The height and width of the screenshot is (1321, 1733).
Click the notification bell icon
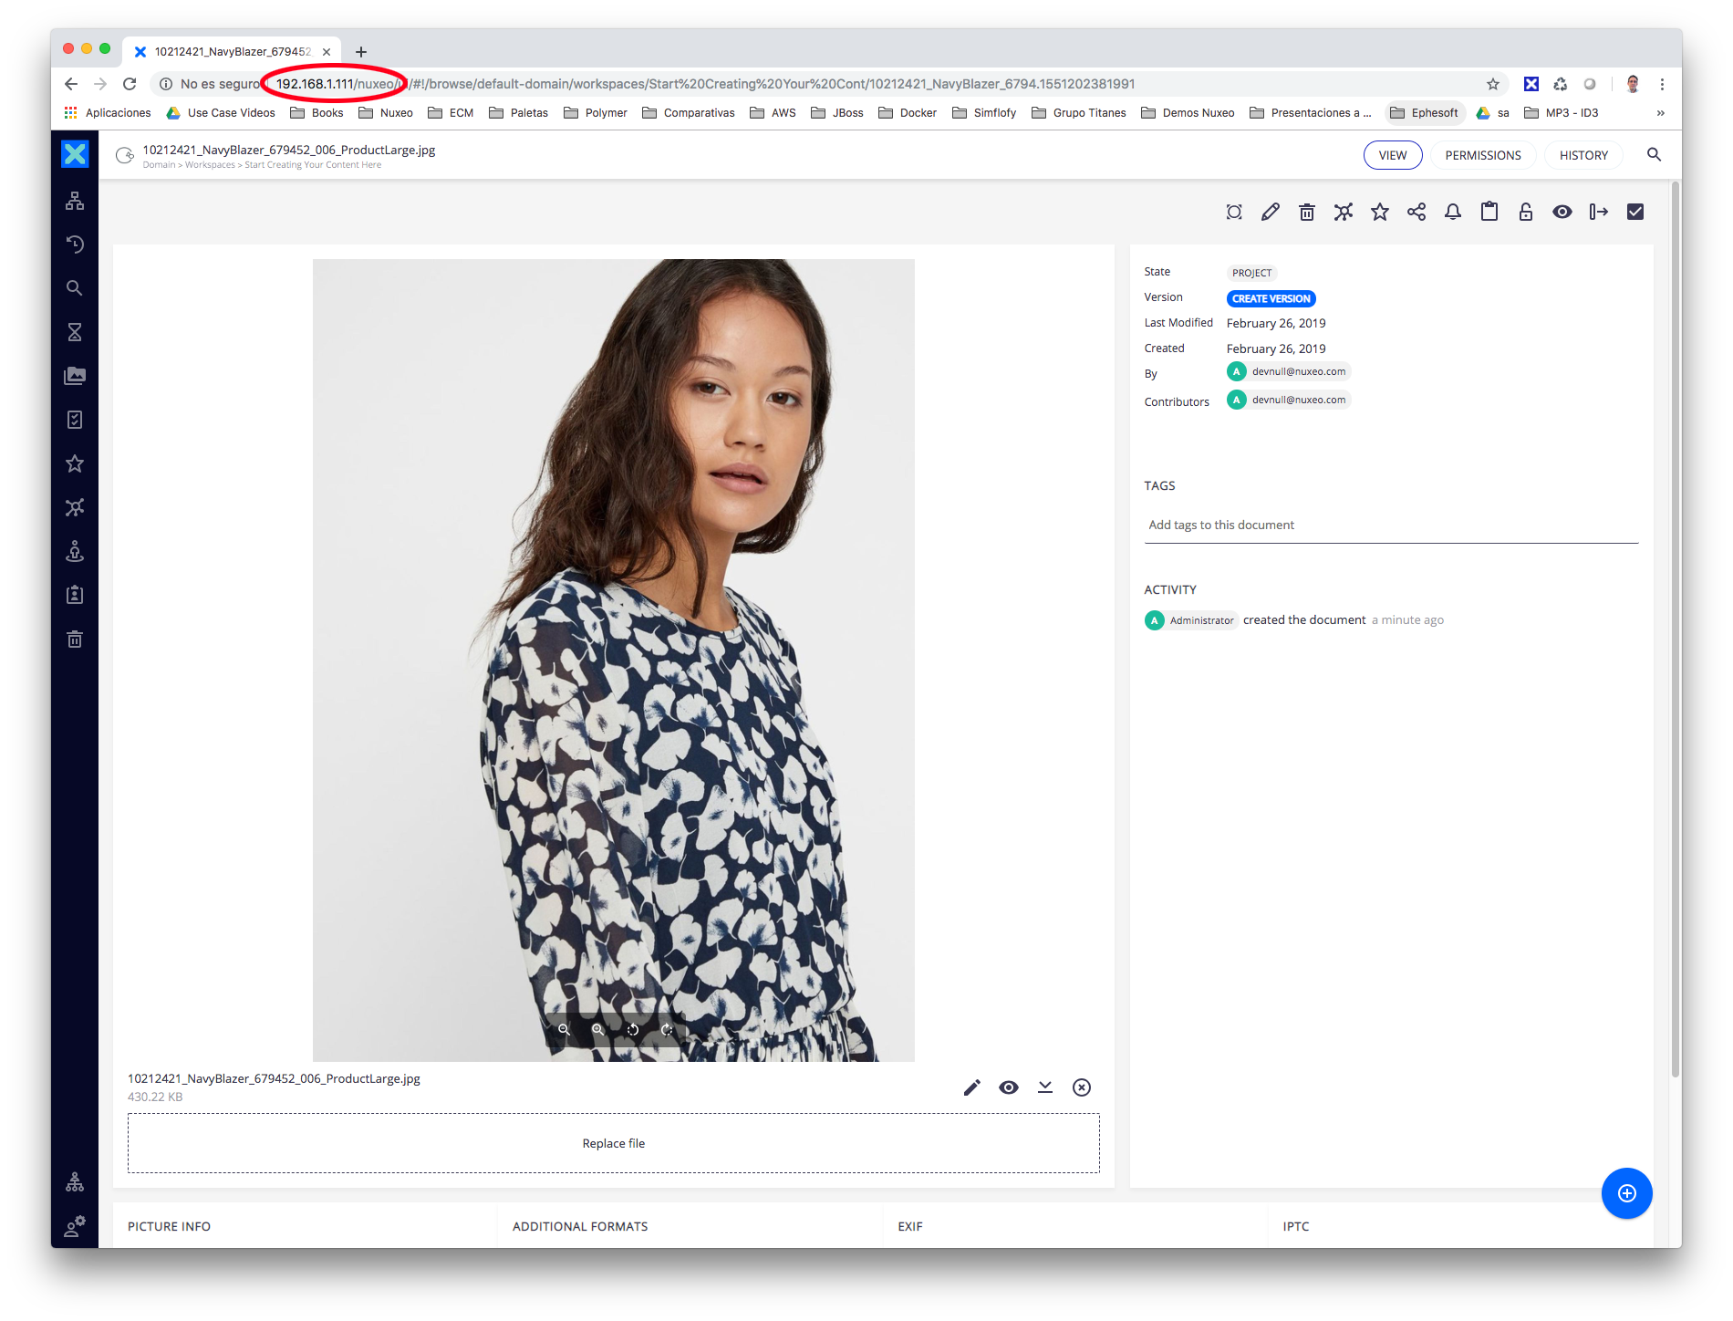pos(1452,213)
